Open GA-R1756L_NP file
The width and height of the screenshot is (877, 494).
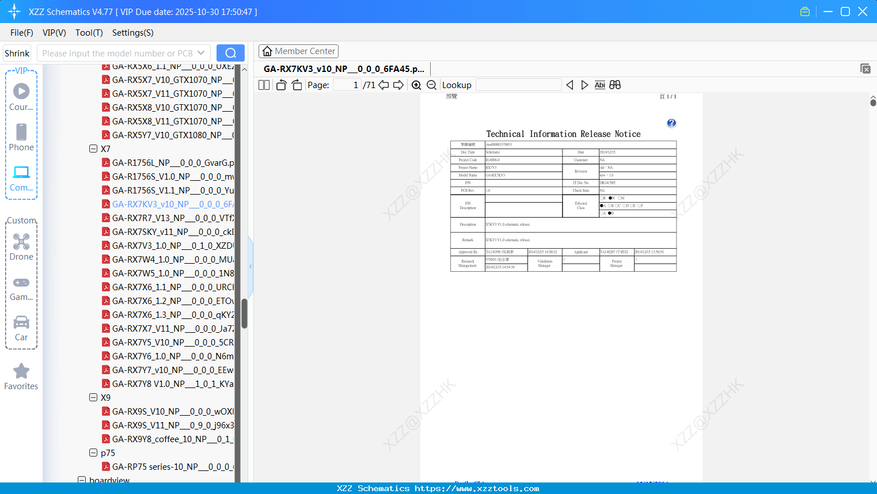click(168, 162)
